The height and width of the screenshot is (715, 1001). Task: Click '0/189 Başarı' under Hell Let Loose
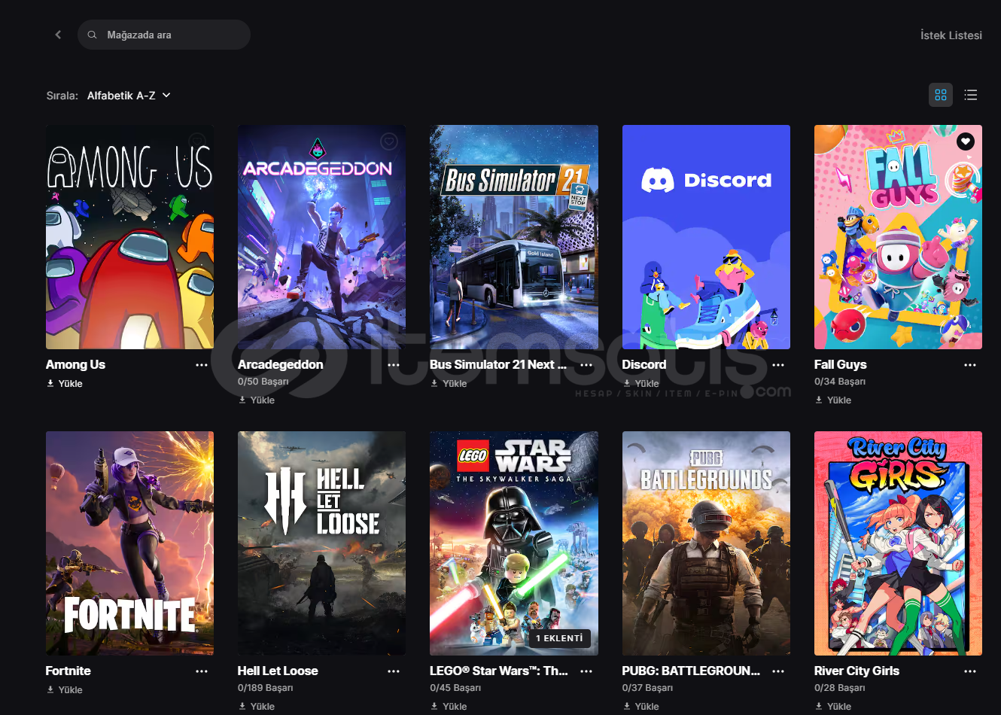coord(266,688)
